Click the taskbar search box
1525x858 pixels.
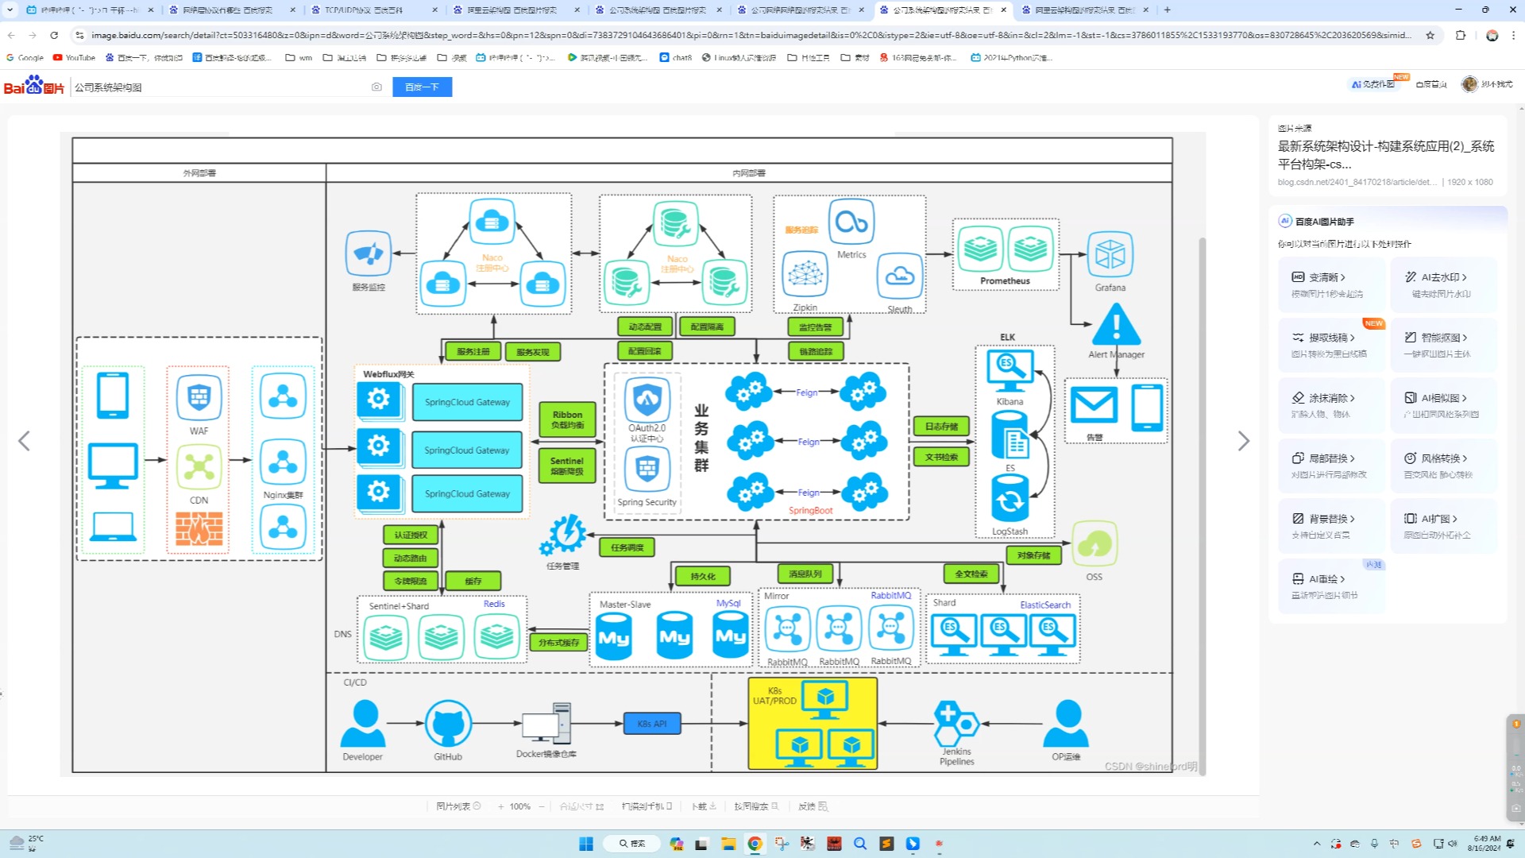pyautogui.click(x=631, y=844)
